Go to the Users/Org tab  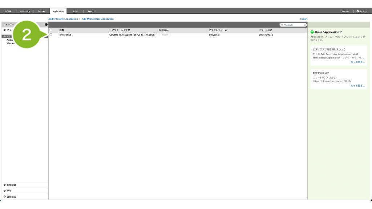tap(25, 11)
